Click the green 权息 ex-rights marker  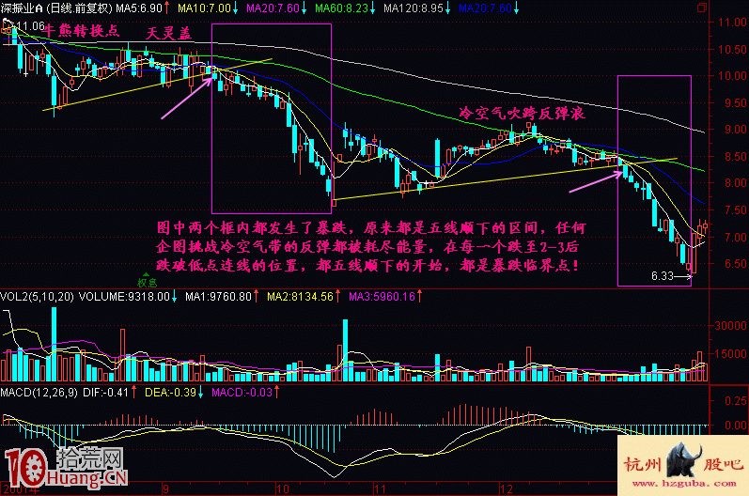point(147,282)
